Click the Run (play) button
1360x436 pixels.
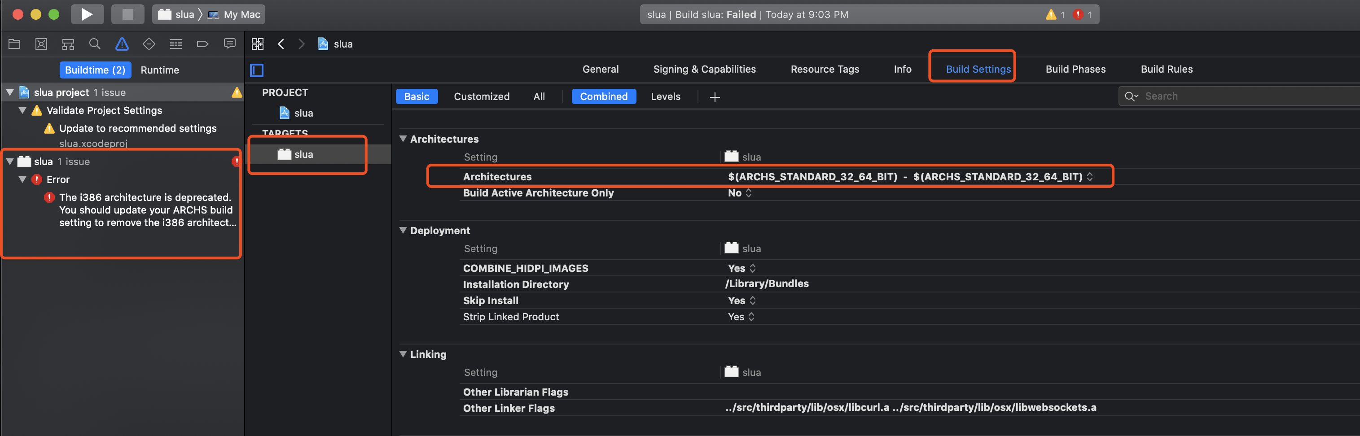[x=87, y=14]
